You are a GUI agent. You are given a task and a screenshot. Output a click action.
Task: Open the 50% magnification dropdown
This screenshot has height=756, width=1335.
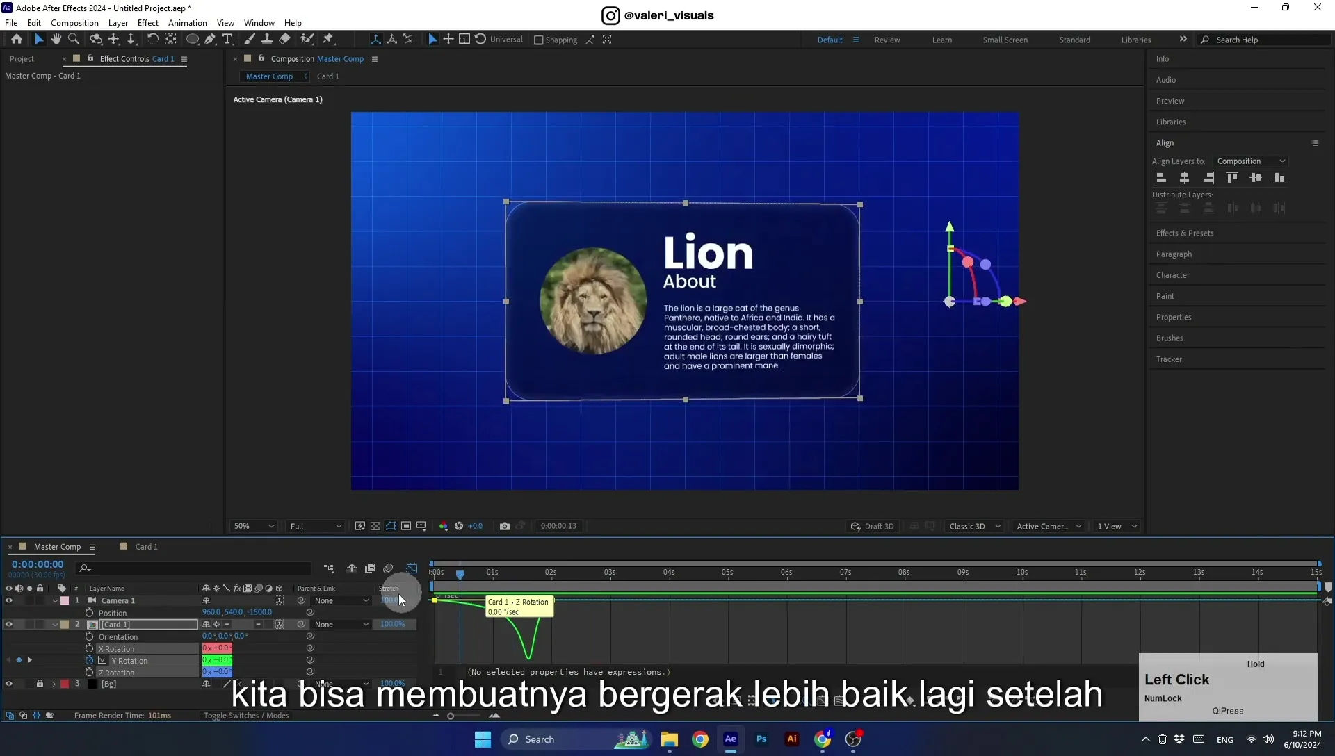tap(254, 526)
